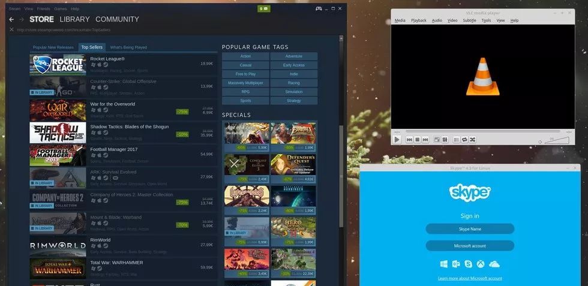
Task: Toggle loop mode in VLC
Action: click(464, 140)
